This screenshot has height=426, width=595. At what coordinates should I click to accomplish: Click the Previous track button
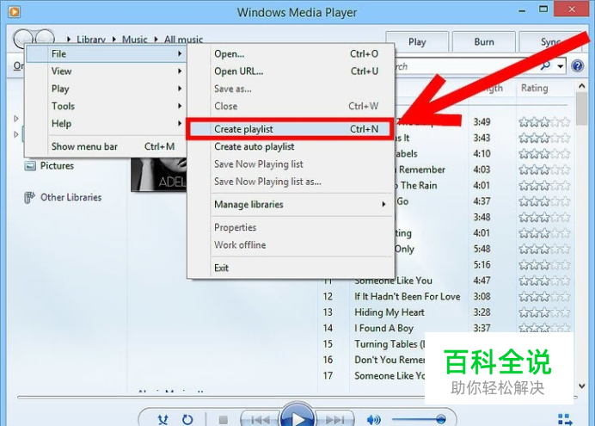click(260, 419)
